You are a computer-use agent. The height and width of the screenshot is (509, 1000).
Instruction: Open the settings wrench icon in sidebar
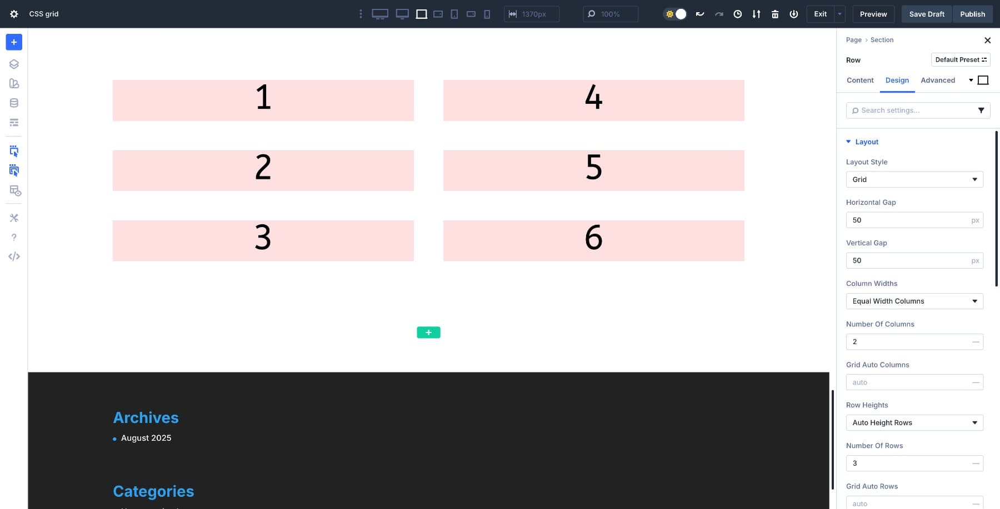tap(14, 218)
